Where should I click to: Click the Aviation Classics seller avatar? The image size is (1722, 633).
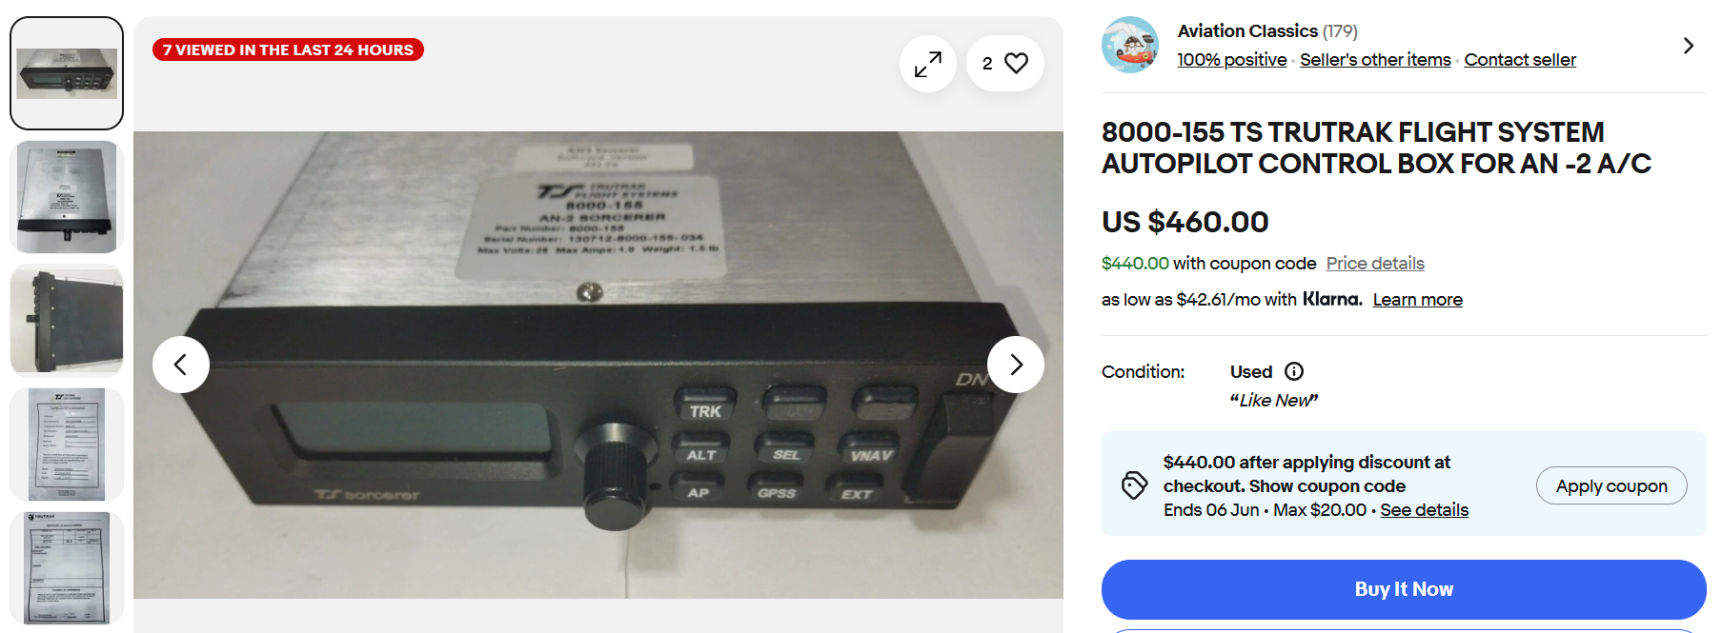pyautogui.click(x=1130, y=45)
